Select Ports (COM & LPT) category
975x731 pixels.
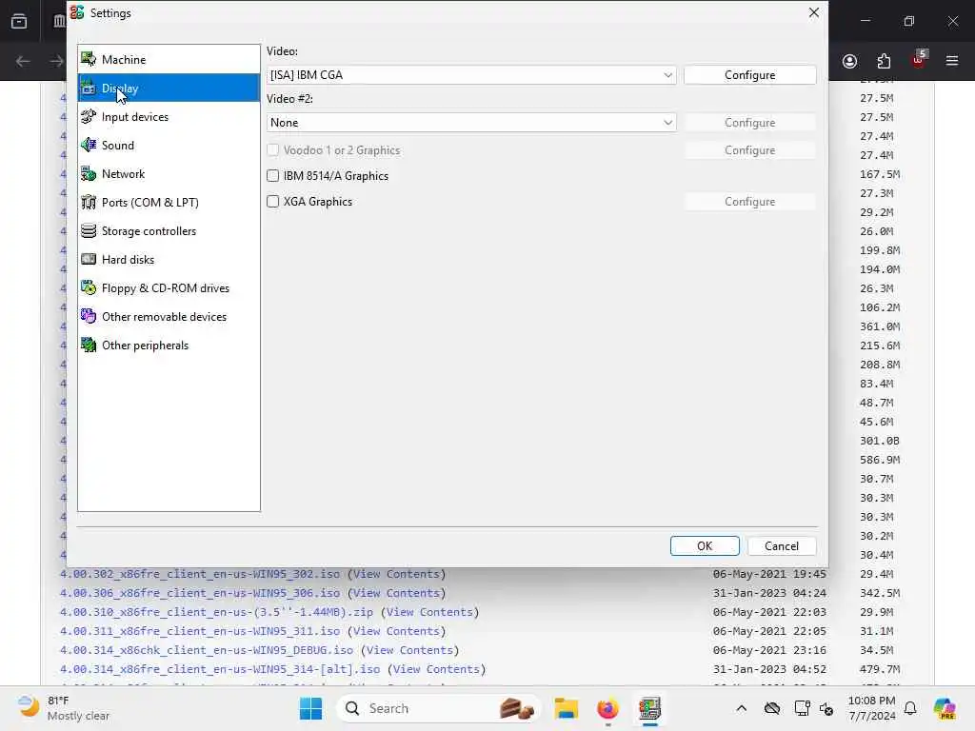[x=169, y=203]
